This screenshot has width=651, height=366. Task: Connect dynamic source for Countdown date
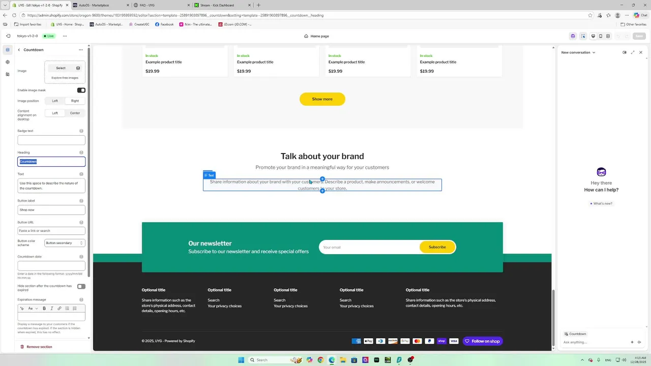point(81,257)
